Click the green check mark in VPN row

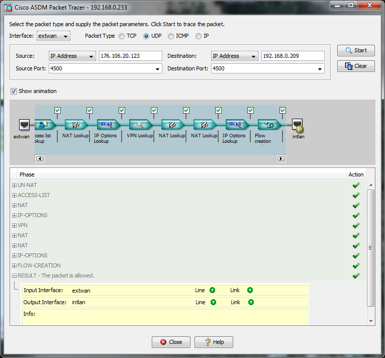[356, 226]
